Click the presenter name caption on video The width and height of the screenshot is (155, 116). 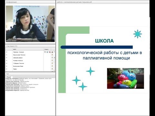coord(11,41)
